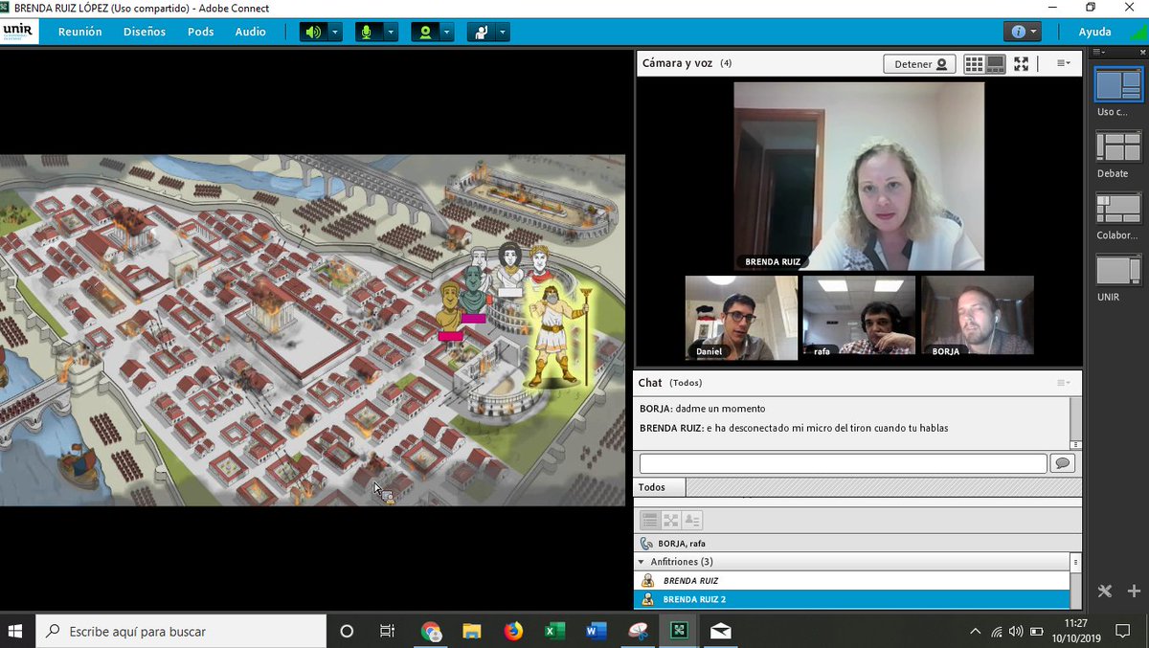Select the UNIR layout
The height and width of the screenshot is (648, 1149).
point(1118,271)
